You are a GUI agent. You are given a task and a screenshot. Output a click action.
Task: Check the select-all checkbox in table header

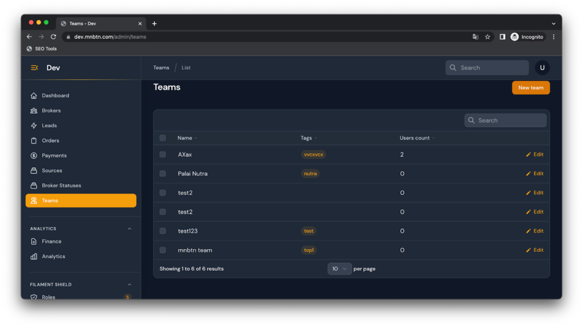[163, 138]
